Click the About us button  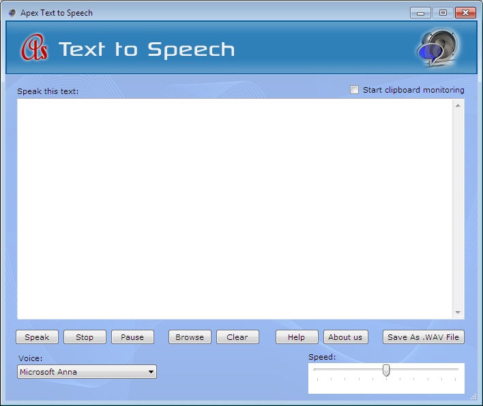[x=345, y=337]
